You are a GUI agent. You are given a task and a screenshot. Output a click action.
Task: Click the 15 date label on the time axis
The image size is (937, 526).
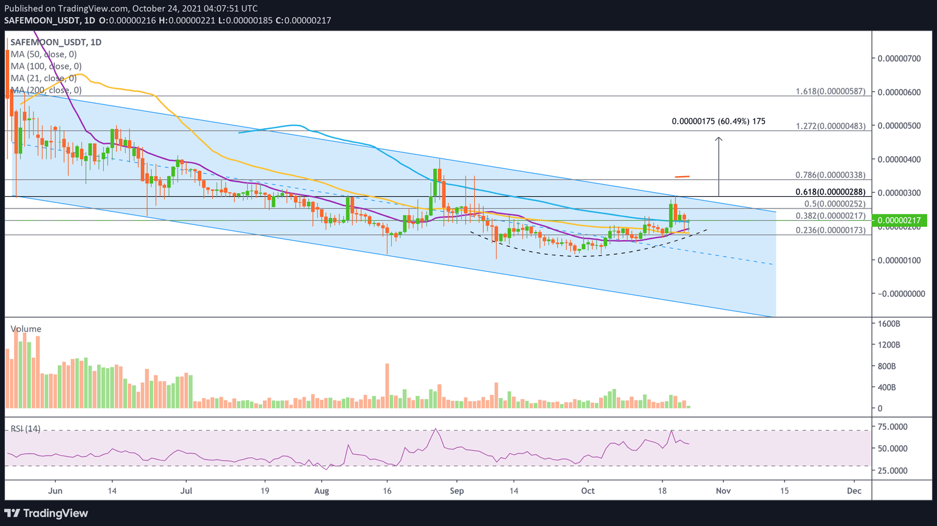tap(784, 491)
